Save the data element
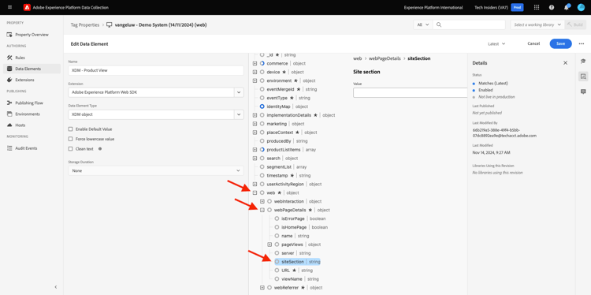 (x=560, y=43)
